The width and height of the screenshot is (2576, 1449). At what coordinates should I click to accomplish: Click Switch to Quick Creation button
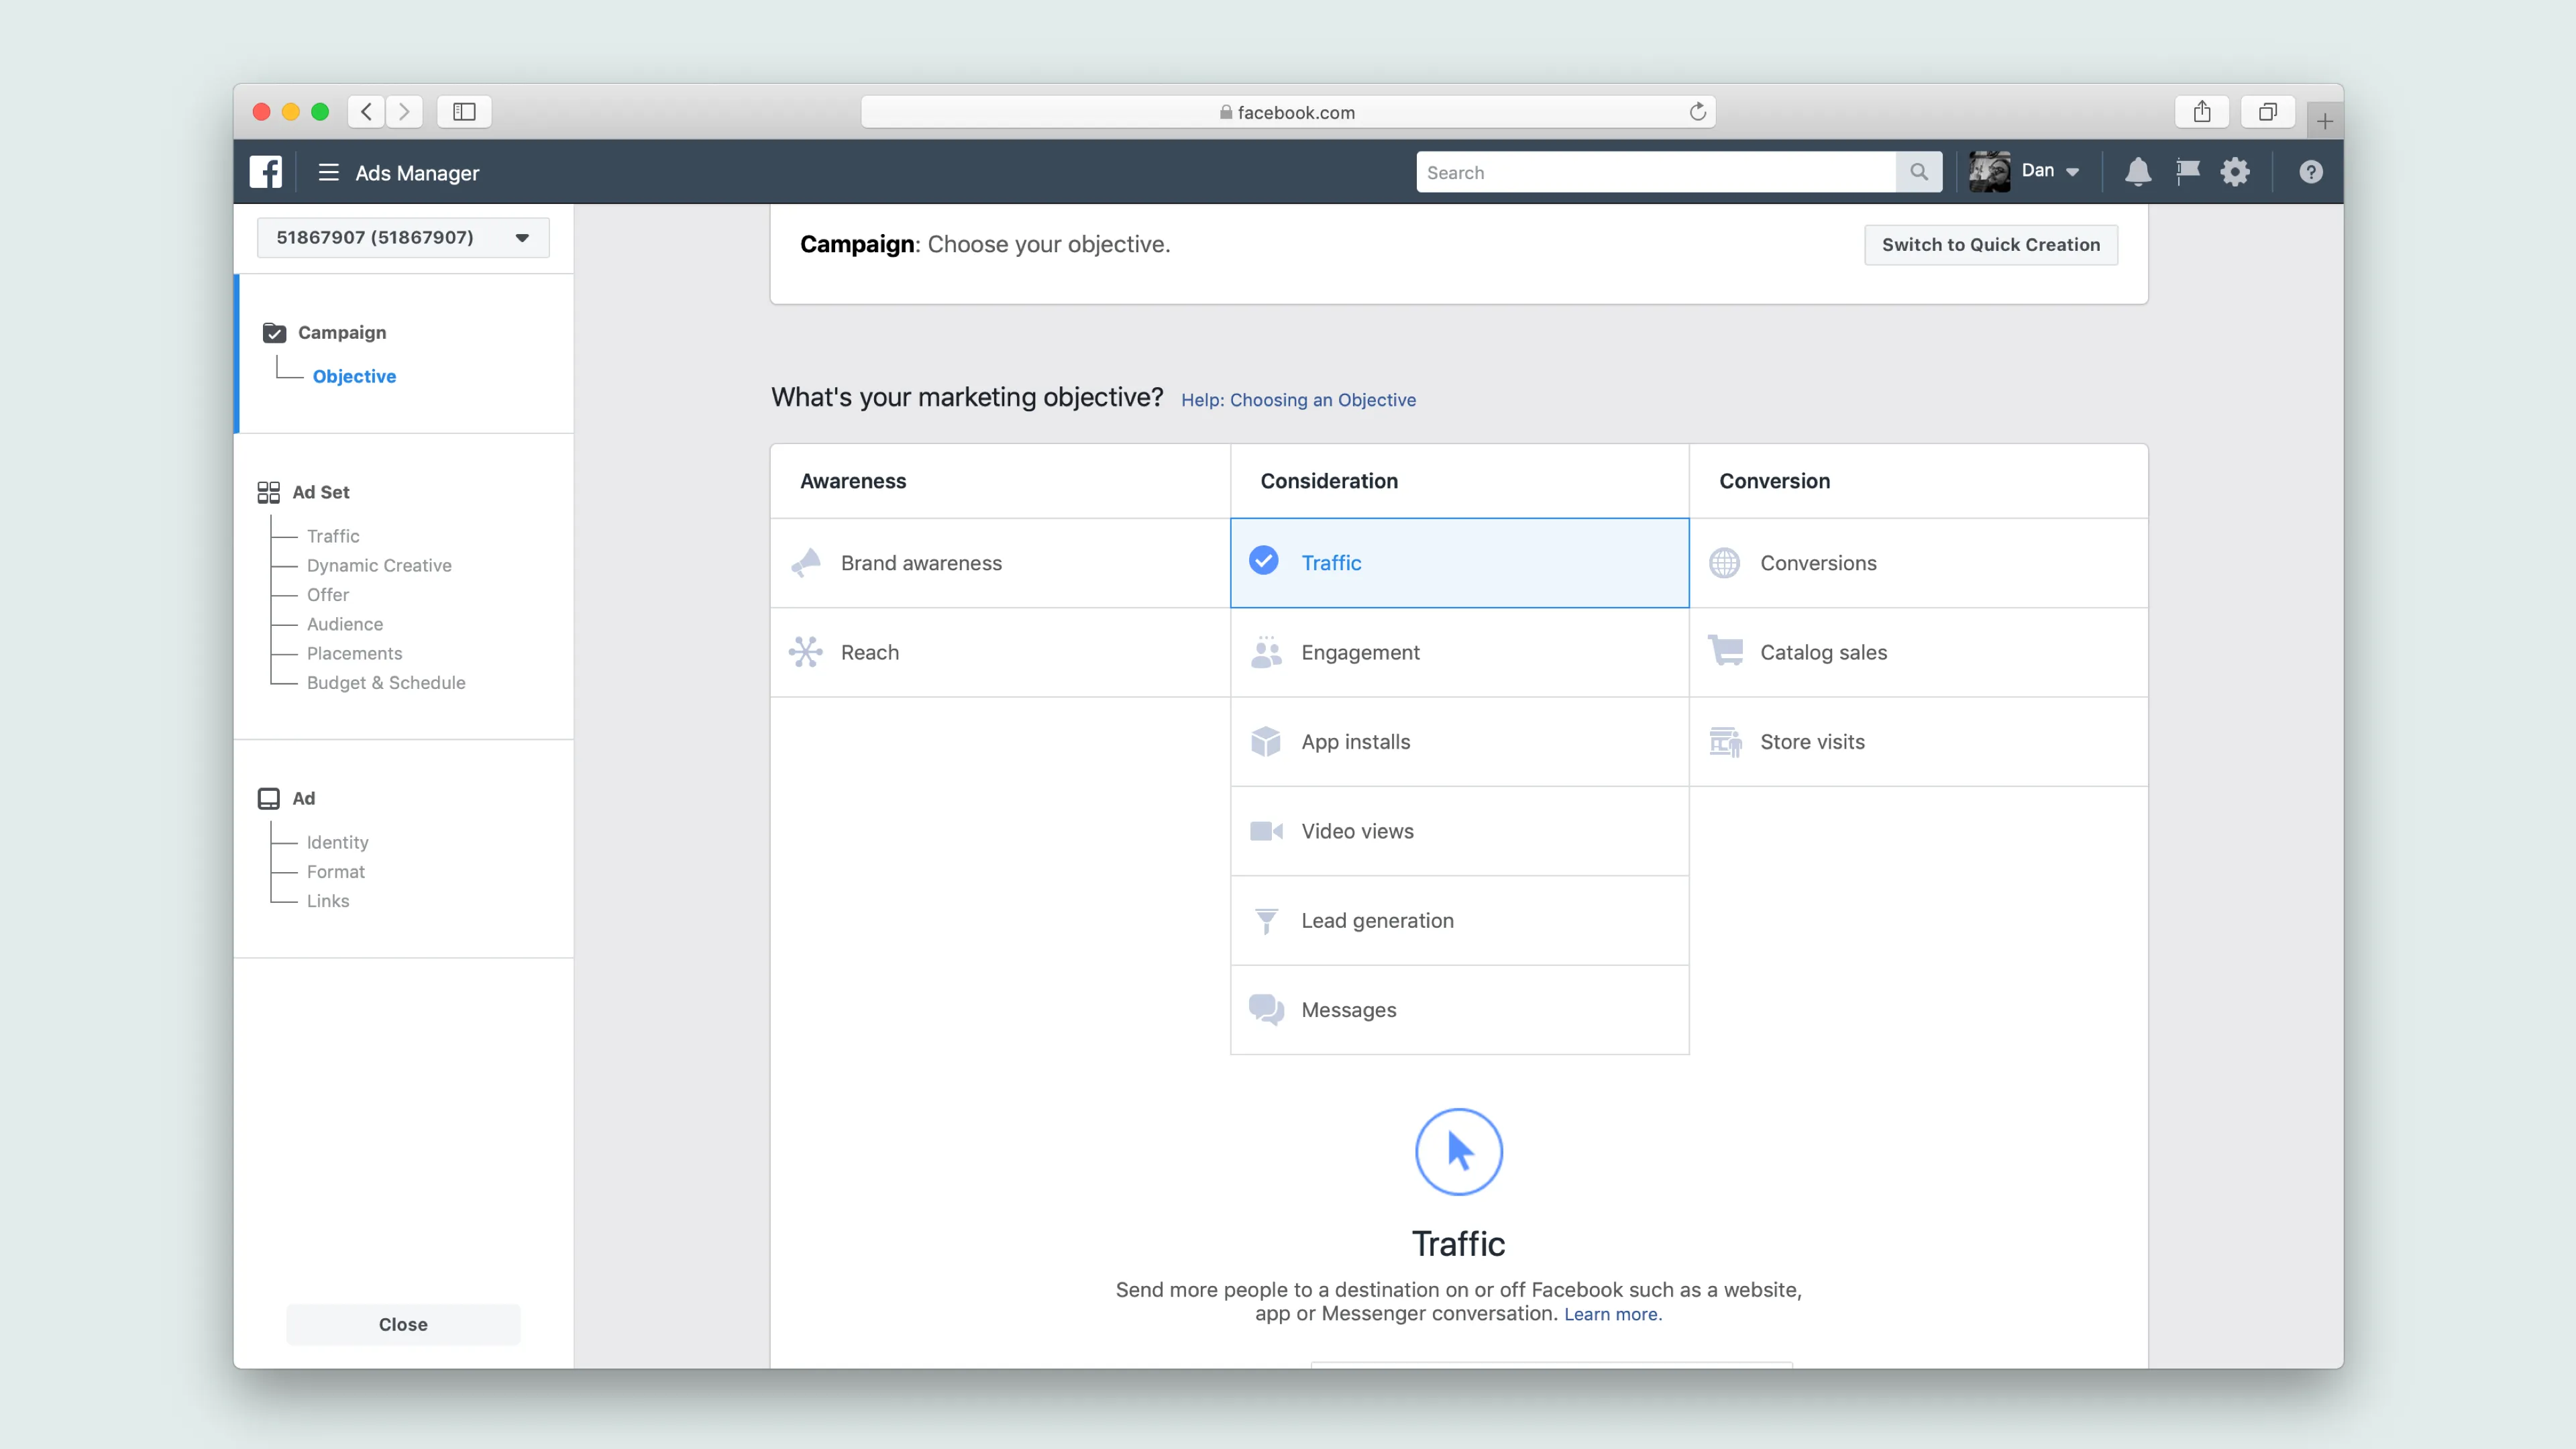(x=1990, y=245)
